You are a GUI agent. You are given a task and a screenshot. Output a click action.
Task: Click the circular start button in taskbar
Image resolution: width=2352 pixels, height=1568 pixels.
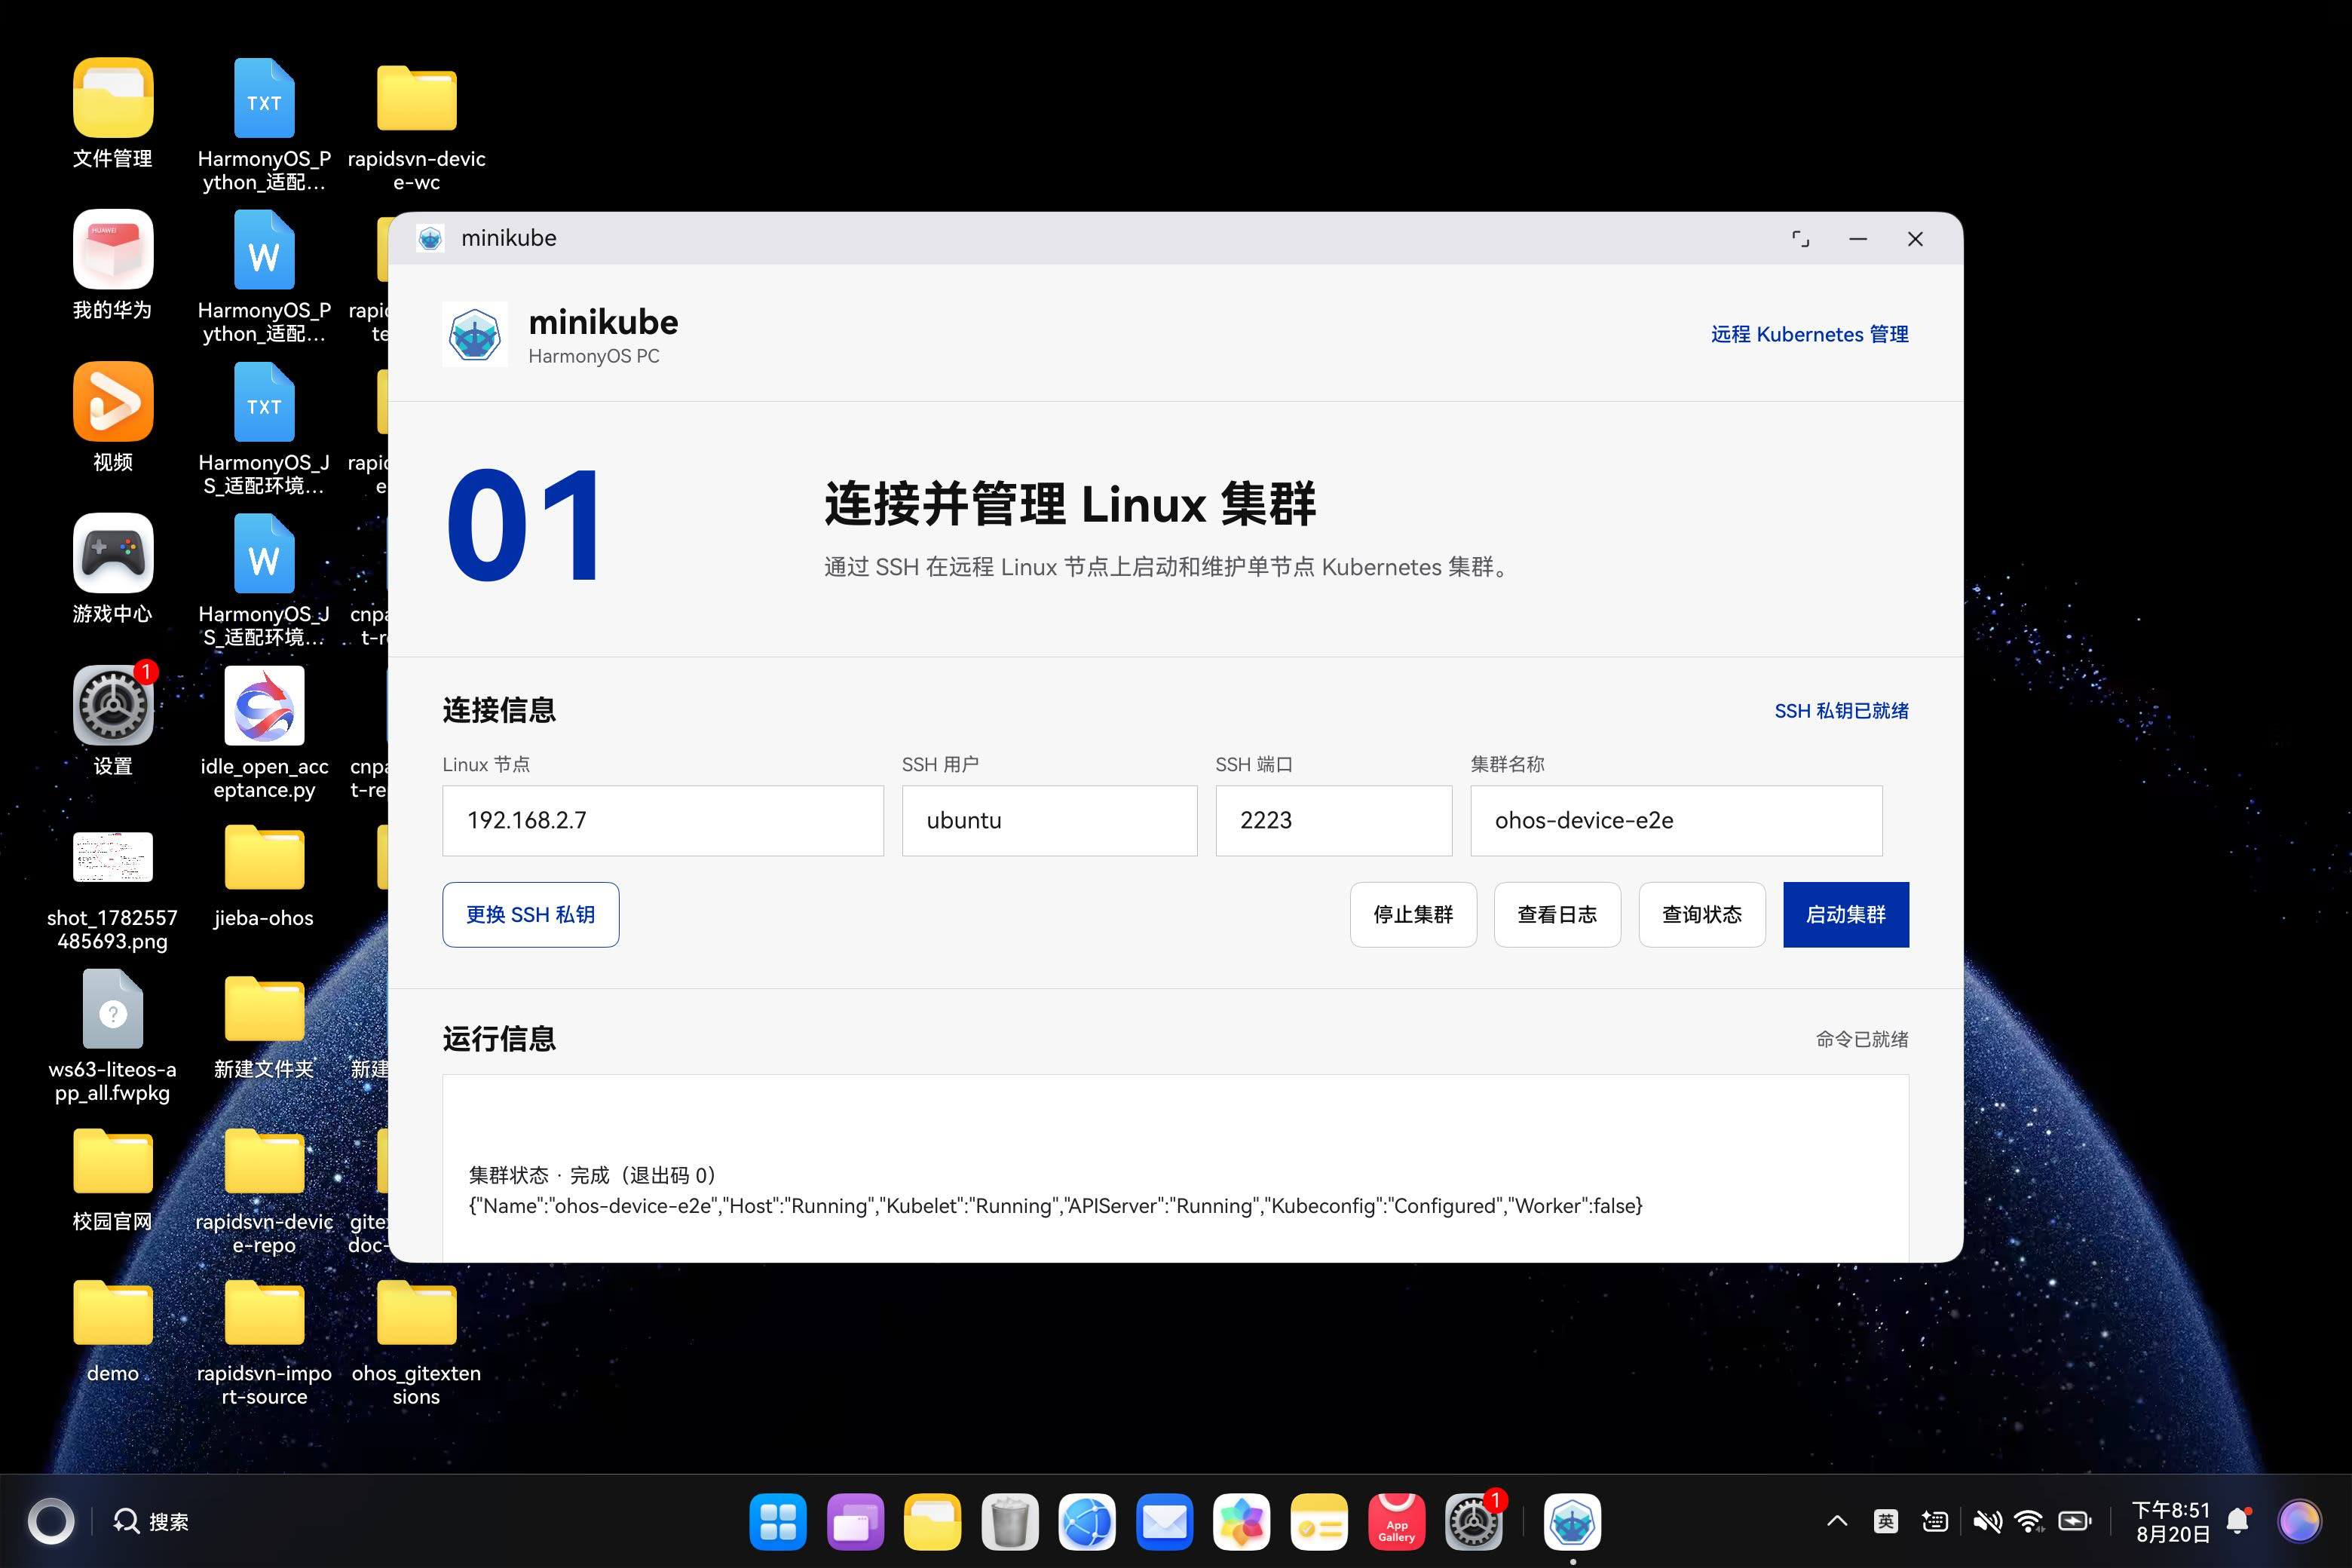click(x=51, y=1522)
